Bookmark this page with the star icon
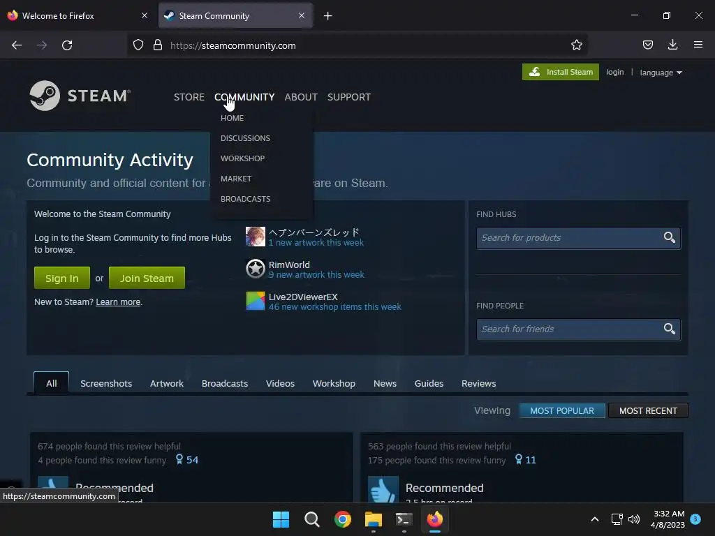This screenshot has height=536, width=715. tap(576, 45)
